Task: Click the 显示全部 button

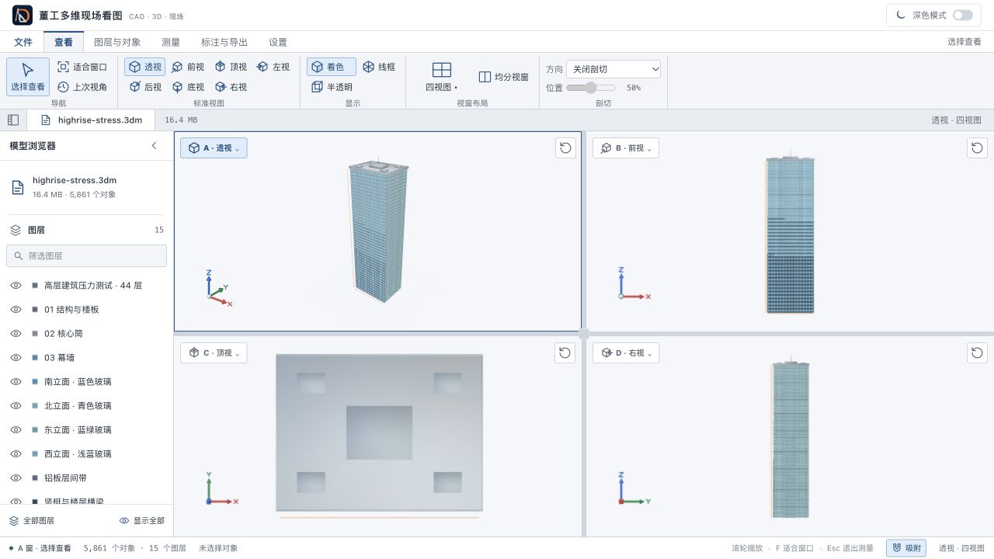Action: (x=142, y=521)
